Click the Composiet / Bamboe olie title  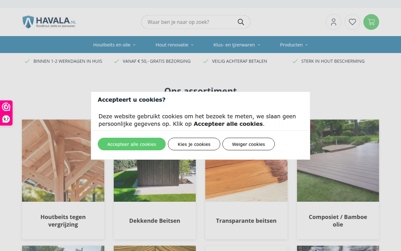pos(338,221)
